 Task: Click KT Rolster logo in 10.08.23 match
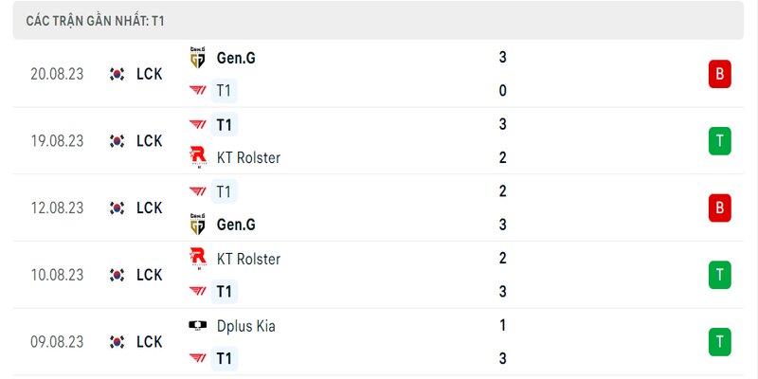click(198, 259)
